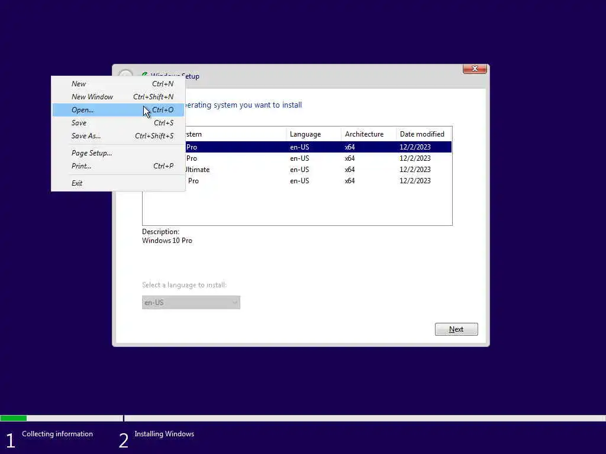Click Exit at the menu bottom

pos(118,183)
